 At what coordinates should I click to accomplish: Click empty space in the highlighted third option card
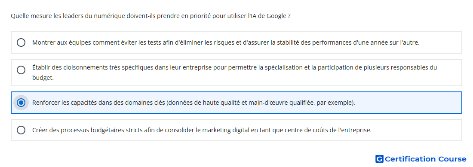point(407,103)
